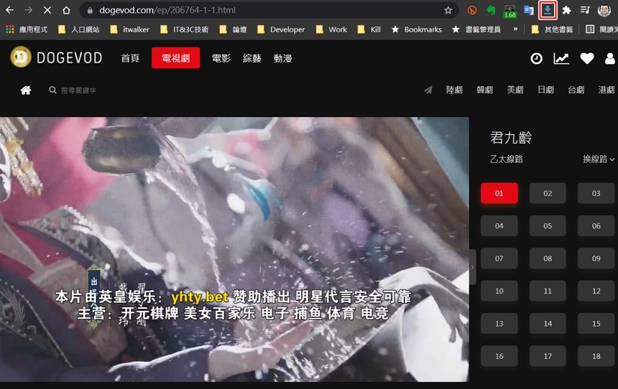618x389 pixels.
Task: Open the Work bookmark folder
Action: point(331,29)
